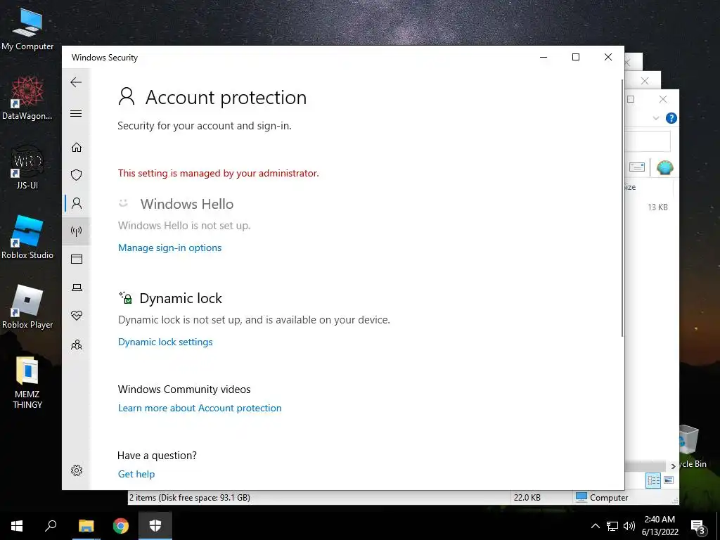Screen dimensions: 720x540
Task: Click Get help link
Action: 136,474
